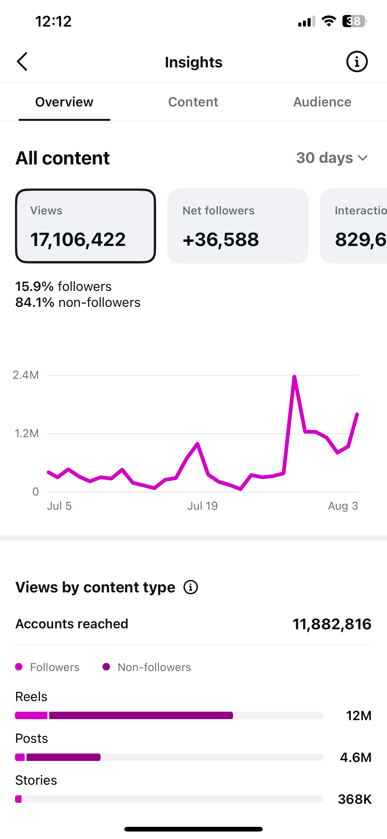
Task: Select the Net followers +36,588 card
Action: tap(238, 226)
